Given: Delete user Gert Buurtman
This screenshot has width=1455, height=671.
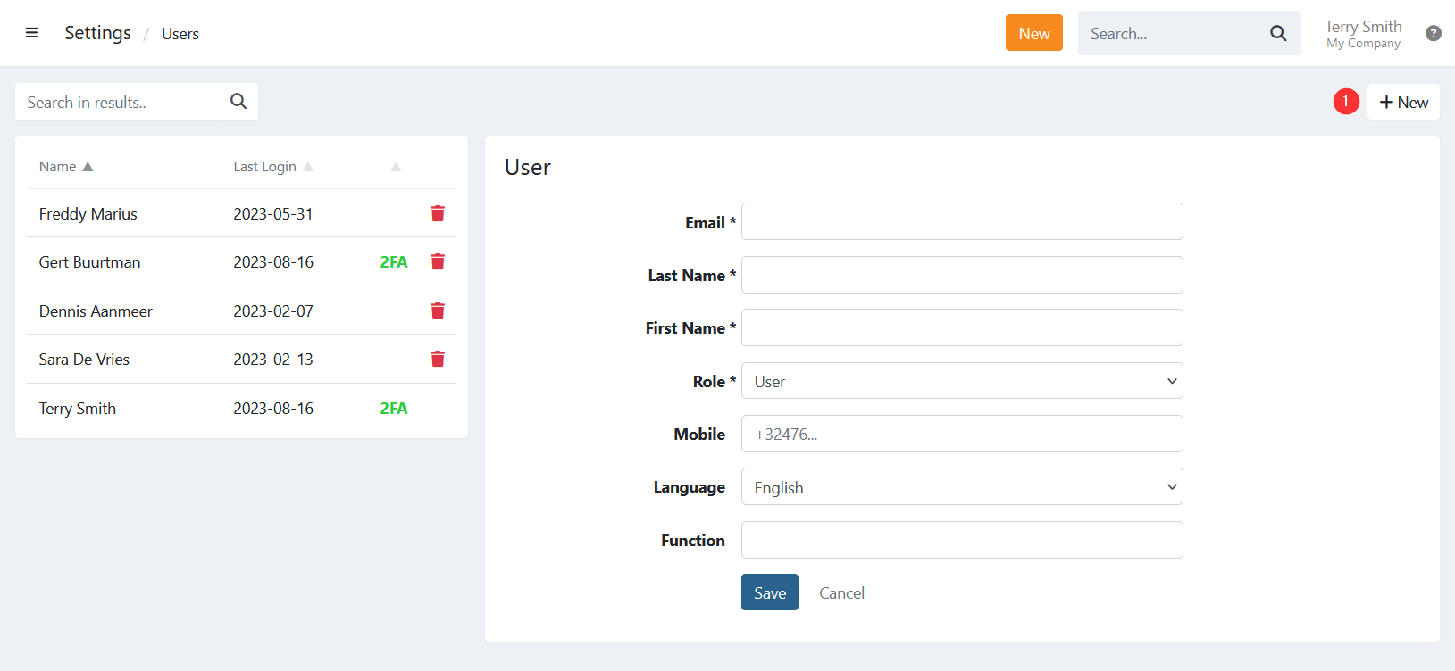Looking at the screenshot, I should click(438, 261).
